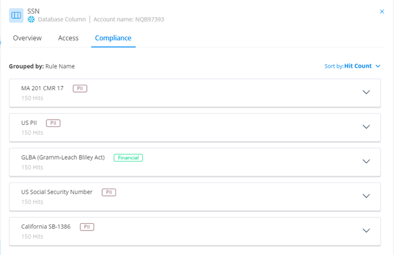Expand the MA 201 CMR 17 rule
The image size is (394, 255).
[x=367, y=92]
